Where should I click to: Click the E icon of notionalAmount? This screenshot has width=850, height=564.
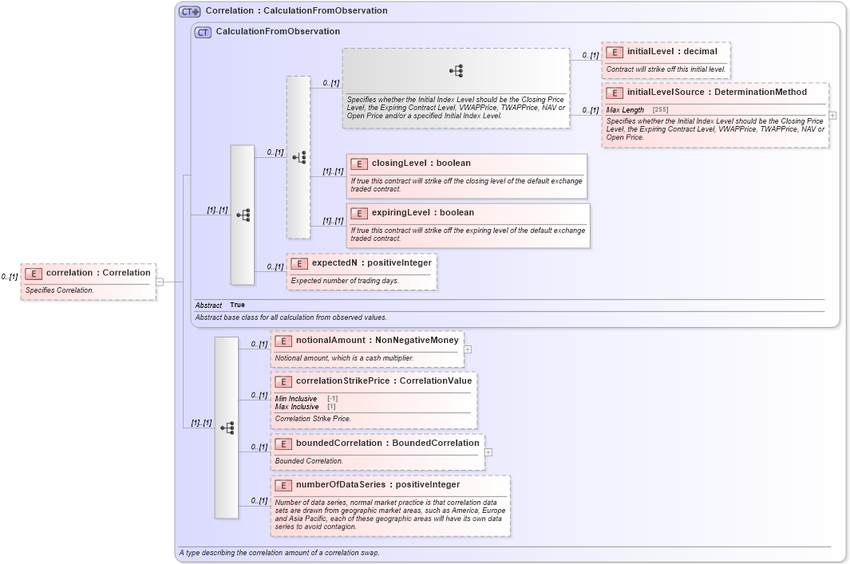point(283,341)
